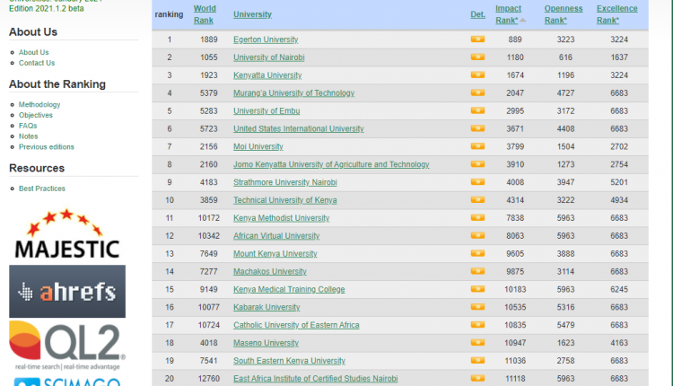This screenshot has height=386, width=673.
Task: Click the details icon for Moi University
Action: pyautogui.click(x=477, y=146)
